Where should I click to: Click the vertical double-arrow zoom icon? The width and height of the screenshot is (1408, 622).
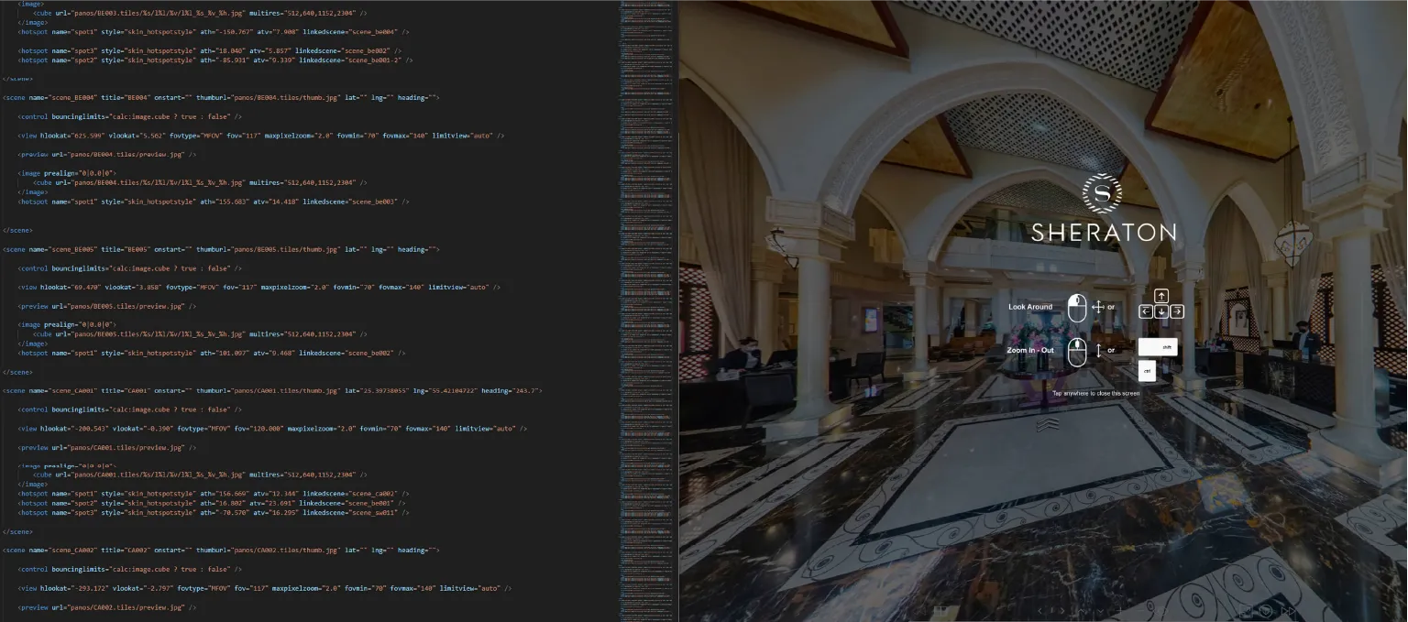pyautogui.click(x=1098, y=350)
